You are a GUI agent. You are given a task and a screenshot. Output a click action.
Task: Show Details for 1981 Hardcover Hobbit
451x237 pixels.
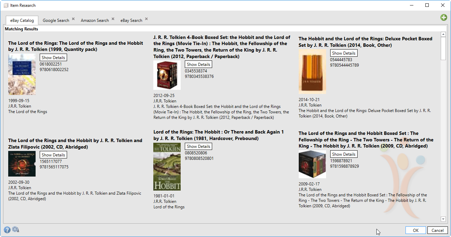click(198, 146)
